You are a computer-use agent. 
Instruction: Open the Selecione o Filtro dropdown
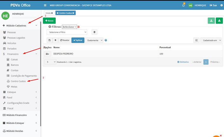(x=67, y=32)
